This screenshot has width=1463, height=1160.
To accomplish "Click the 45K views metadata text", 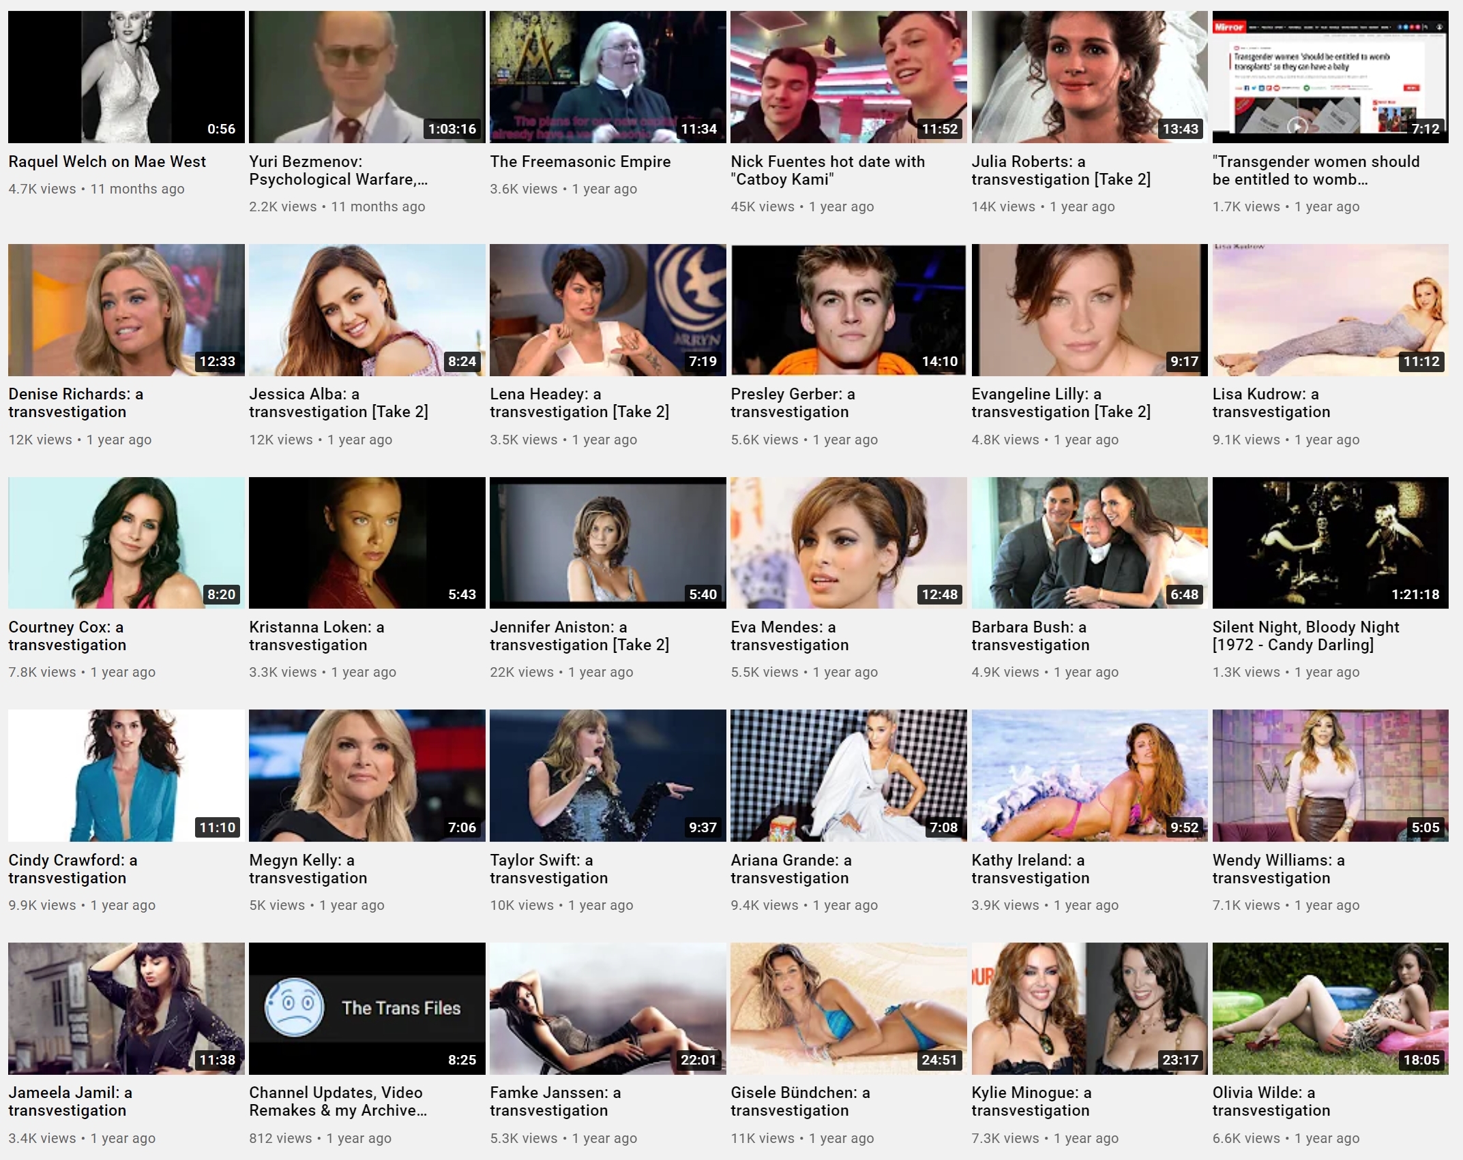I will (762, 207).
